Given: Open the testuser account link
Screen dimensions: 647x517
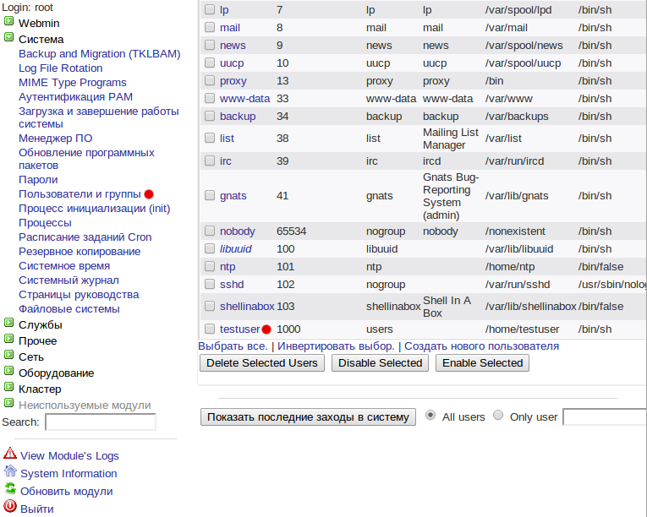Looking at the screenshot, I should pos(239,329).
